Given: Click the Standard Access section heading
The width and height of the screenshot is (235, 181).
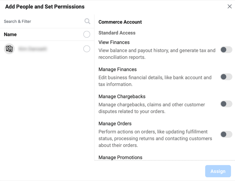Looking at the screenshot, I should pyautogui.click(x=117, y=33).
